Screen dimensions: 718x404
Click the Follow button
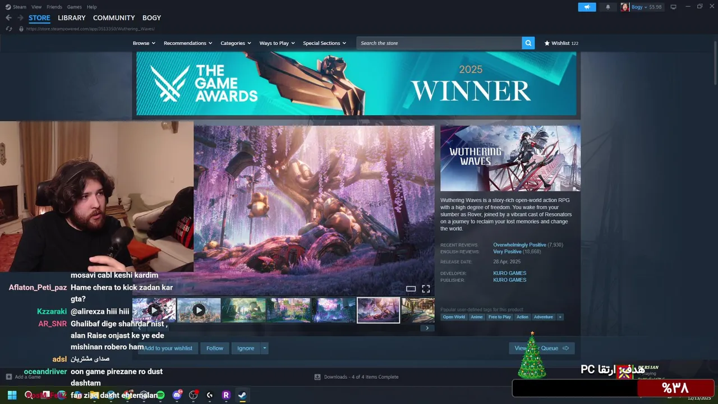215,348
